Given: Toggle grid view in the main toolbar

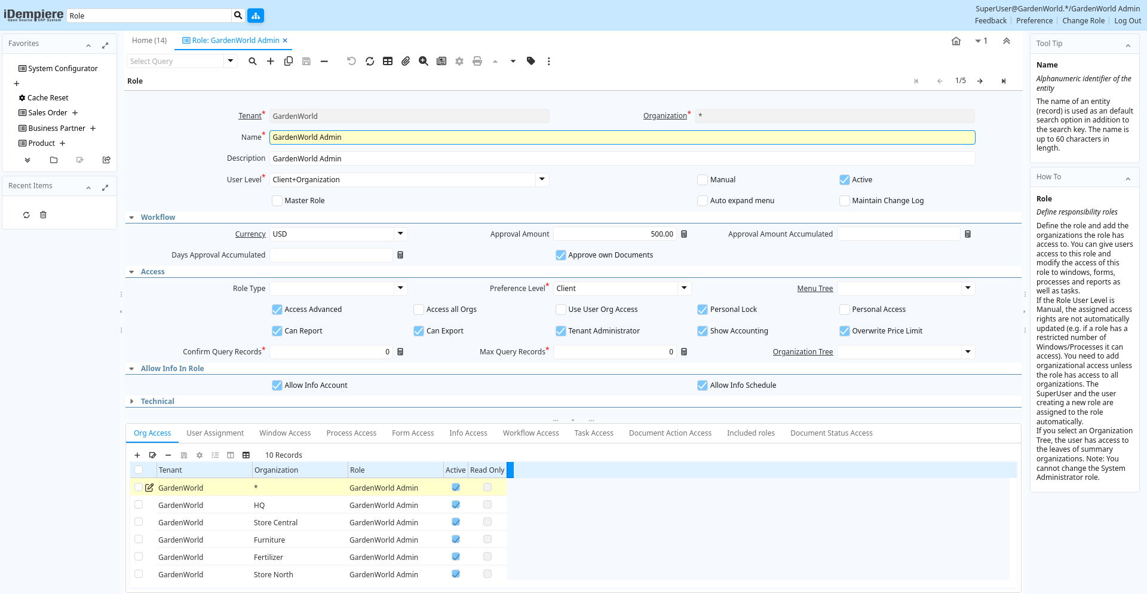Looking at the screenshot, I should [388, 61].
